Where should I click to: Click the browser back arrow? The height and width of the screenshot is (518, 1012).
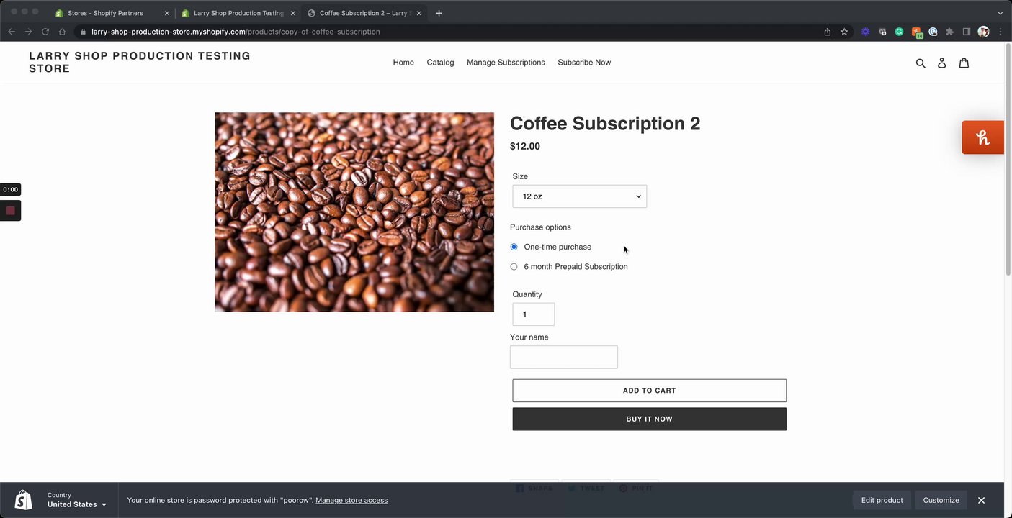click(x=12, y=32)
